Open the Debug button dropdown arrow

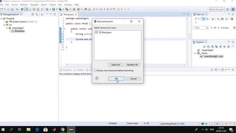(50, 9)
